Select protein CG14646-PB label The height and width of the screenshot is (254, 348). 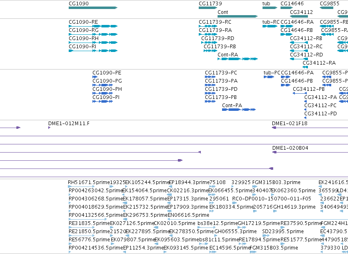(297, 81)
